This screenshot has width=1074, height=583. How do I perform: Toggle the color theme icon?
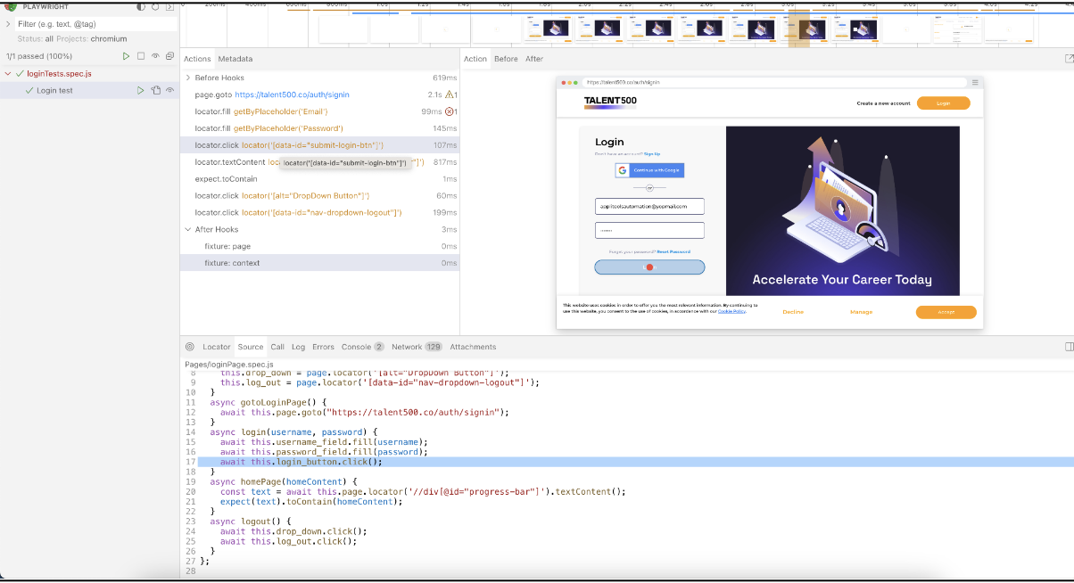click(140, 7)
